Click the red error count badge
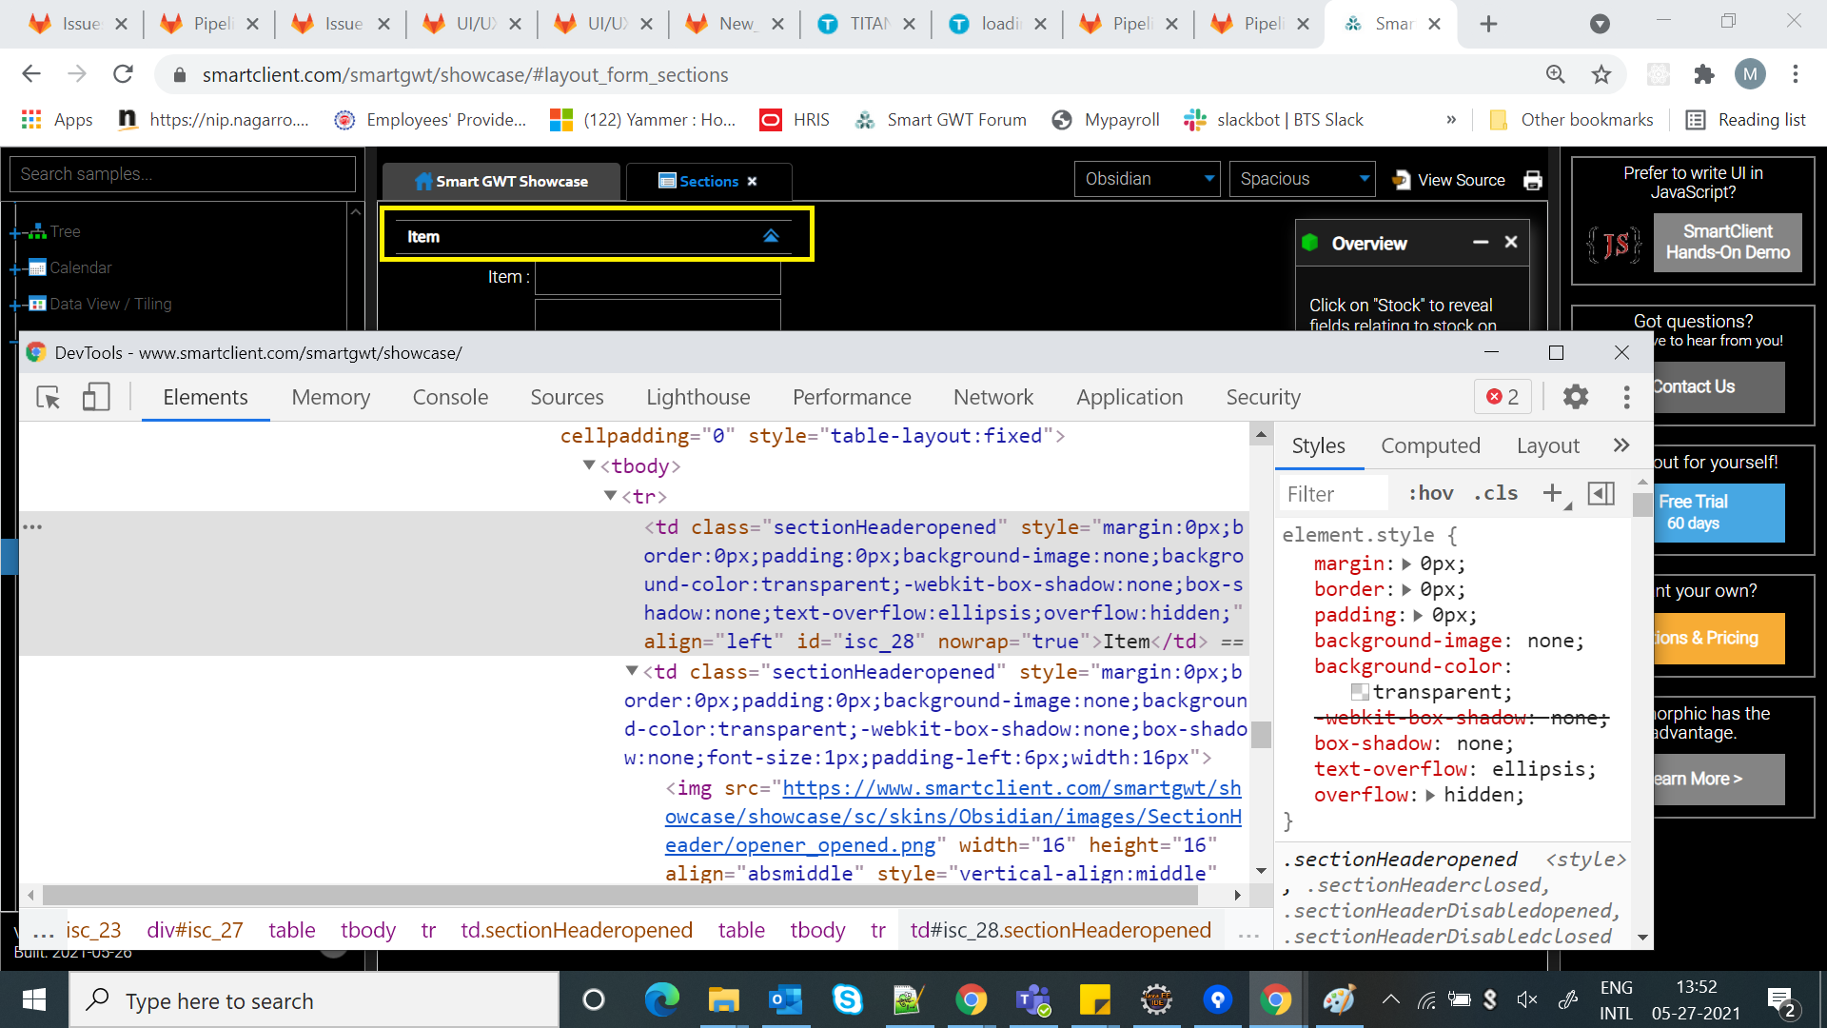Screen dimensions: 1827x1028 click(x=1503, y=397)
